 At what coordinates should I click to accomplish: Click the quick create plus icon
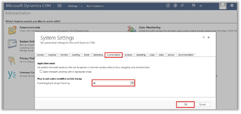point(175,5)
